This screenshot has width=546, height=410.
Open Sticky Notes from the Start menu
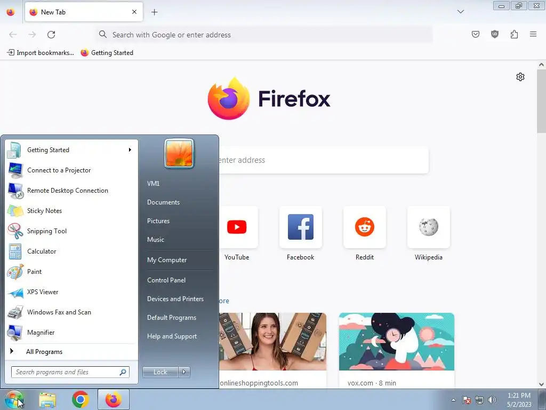(71, 210)
